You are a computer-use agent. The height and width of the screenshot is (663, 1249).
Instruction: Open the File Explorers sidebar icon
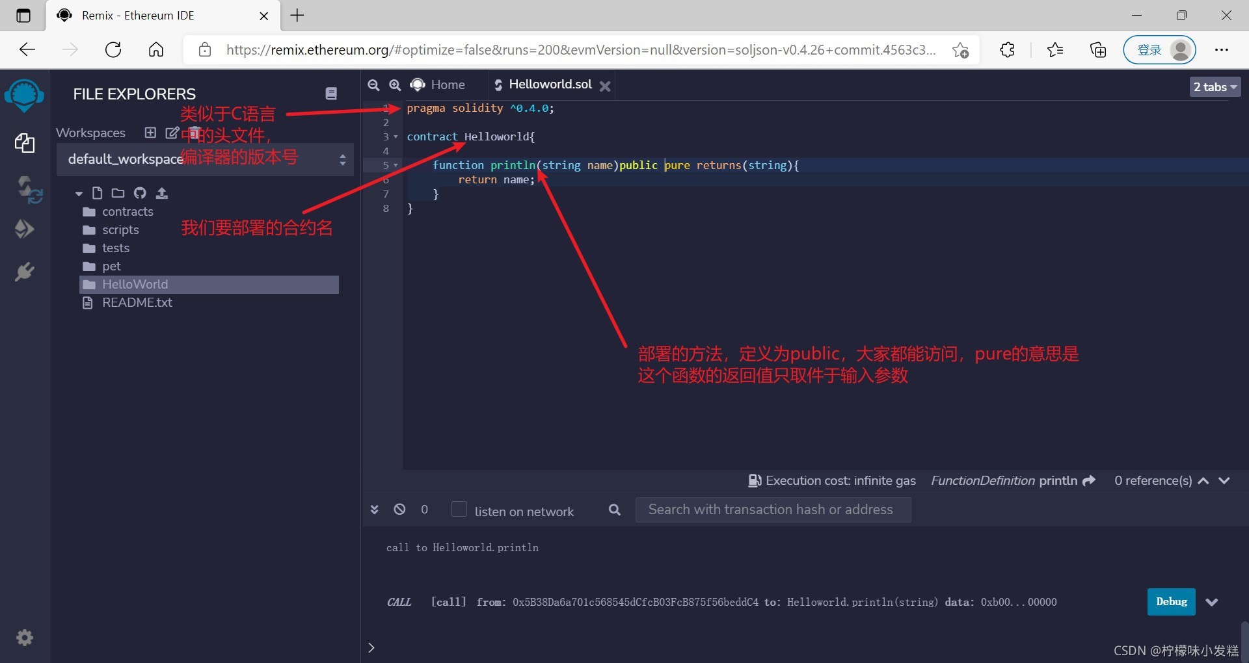pos(25,143)
